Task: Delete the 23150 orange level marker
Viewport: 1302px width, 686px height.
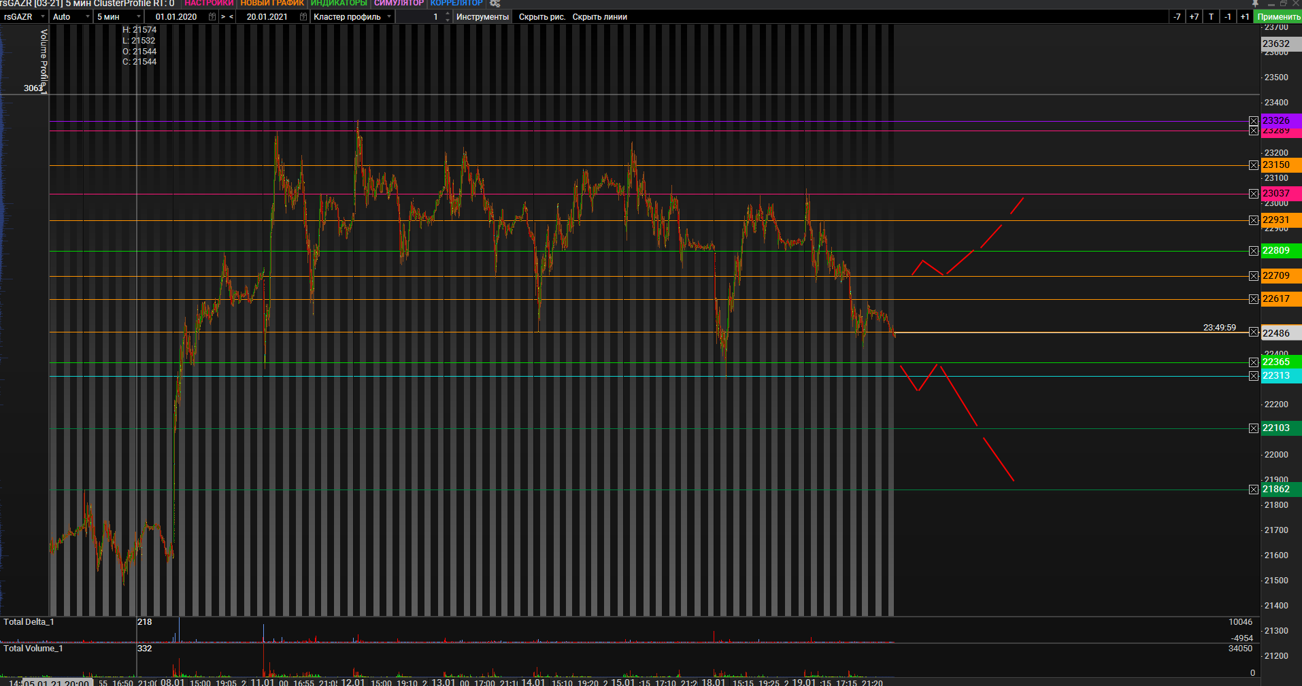Action: (1254, 165)
